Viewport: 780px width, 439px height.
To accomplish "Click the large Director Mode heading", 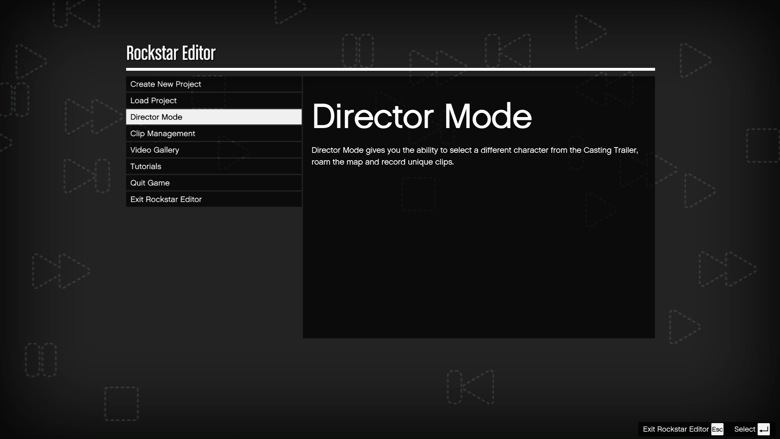I will coord(421,117).
